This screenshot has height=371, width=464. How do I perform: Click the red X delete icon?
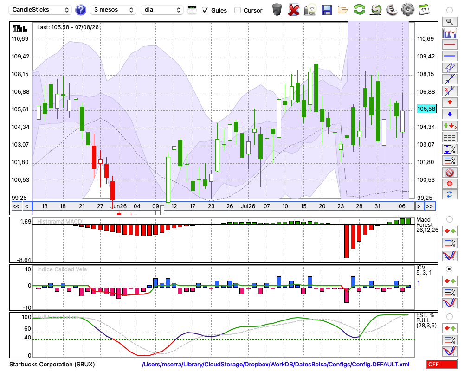coord(294,9)
